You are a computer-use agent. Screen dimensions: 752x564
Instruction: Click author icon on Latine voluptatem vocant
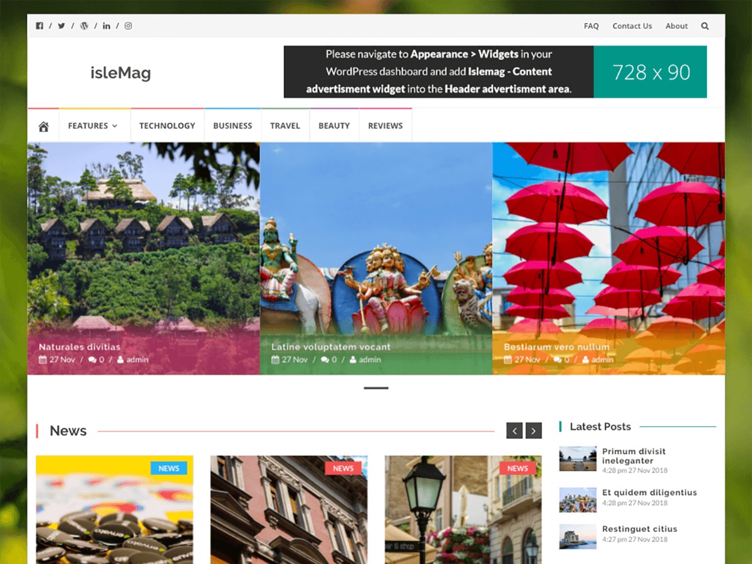point(353,360)
